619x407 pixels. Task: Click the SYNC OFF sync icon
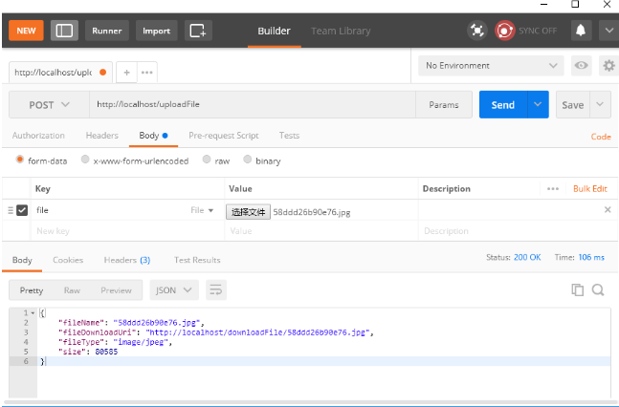point(505,31)
